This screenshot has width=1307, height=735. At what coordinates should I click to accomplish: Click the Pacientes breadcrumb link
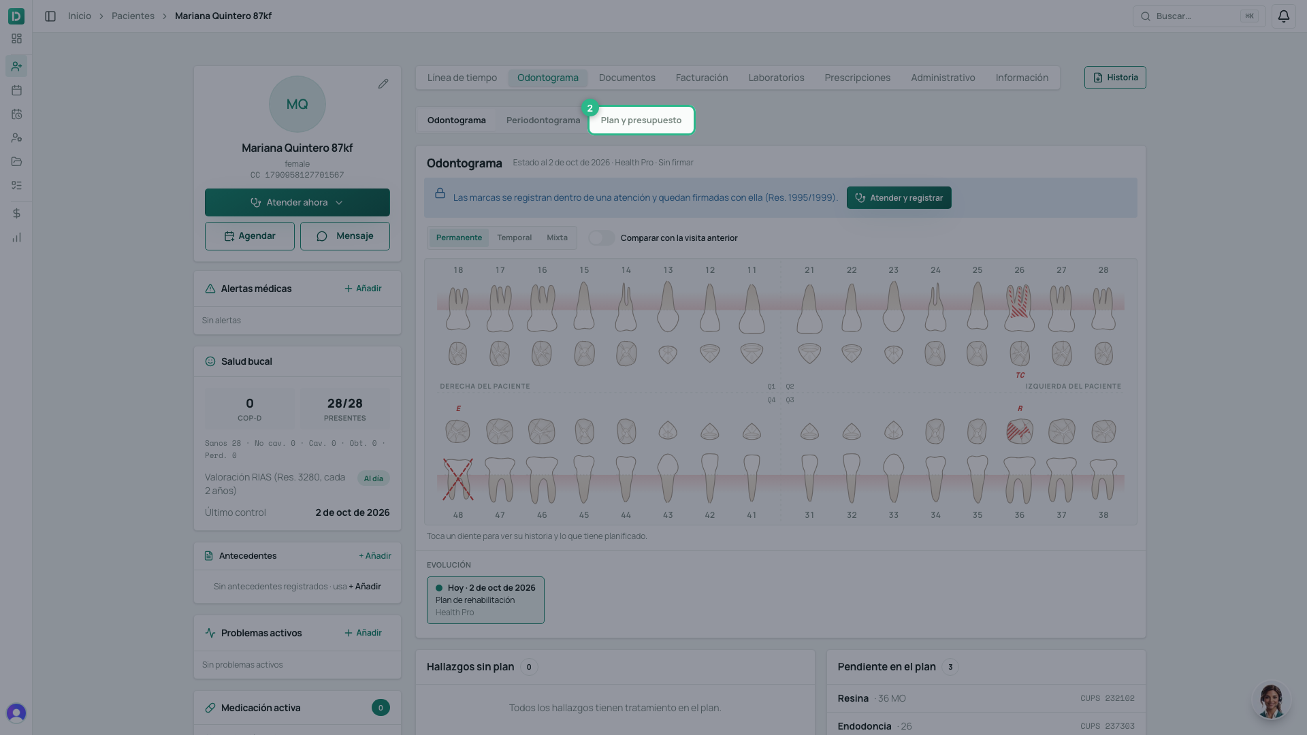point(133,16)
